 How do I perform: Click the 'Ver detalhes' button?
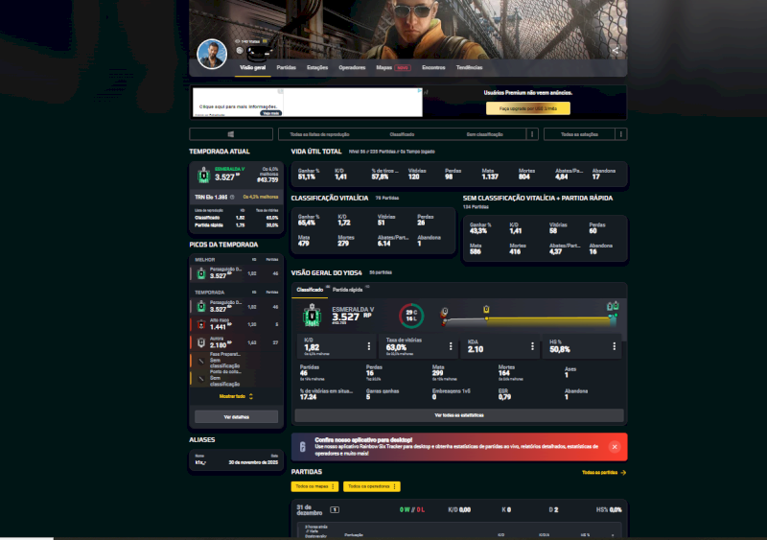coord(236,416)
